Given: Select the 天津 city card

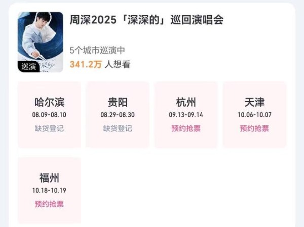Looking at the screenshot, I should pos(254,115).
